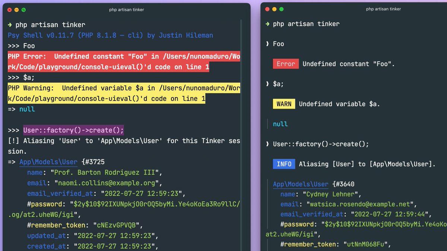Click the email "naomi.collins@example.org"
The height and width of the screenshot is (251, 447).
pyautogui.click(x=107, y=183)
